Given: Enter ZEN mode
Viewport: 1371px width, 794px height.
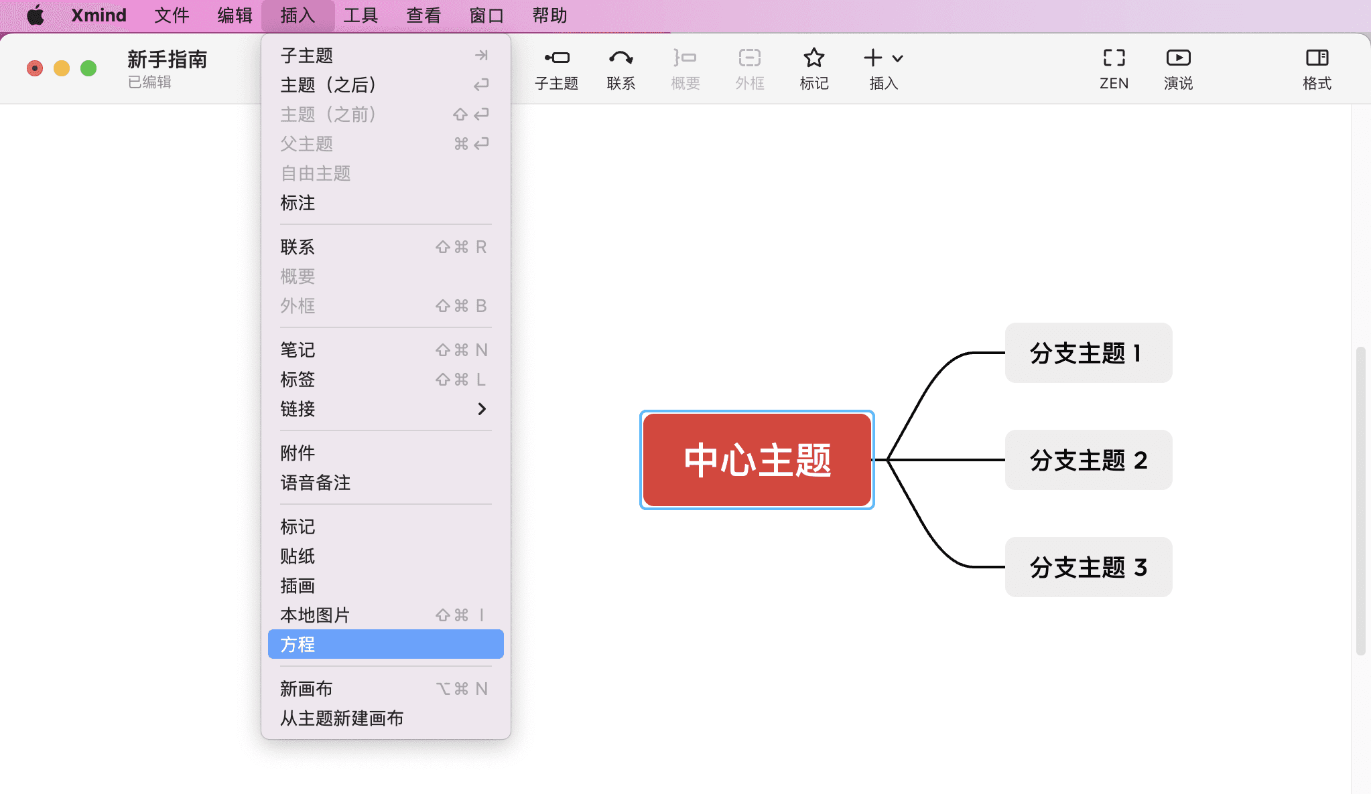Looking at the screenshot, I should [1112, 67].
